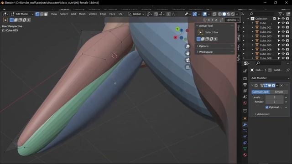Expand the Advanced subdivision section
This screenshot has width=292, height=164.
[263, 114]
